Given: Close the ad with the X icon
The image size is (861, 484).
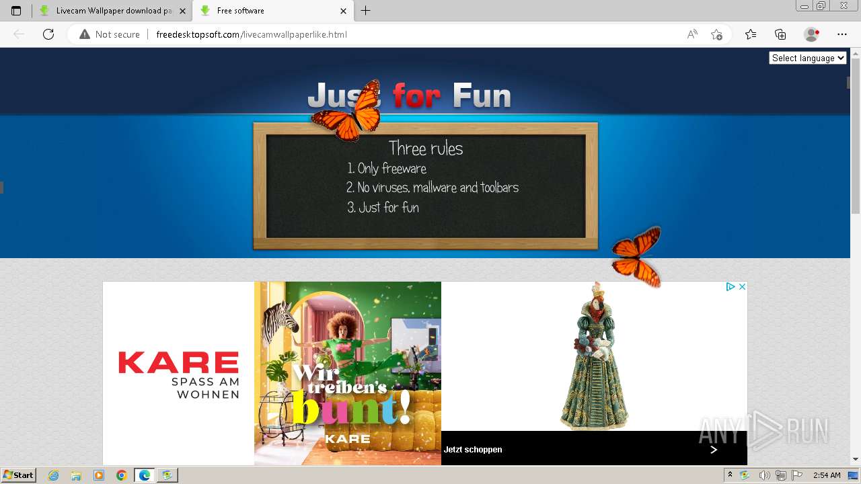Looking at the screenshot, I should click(742, 287).
